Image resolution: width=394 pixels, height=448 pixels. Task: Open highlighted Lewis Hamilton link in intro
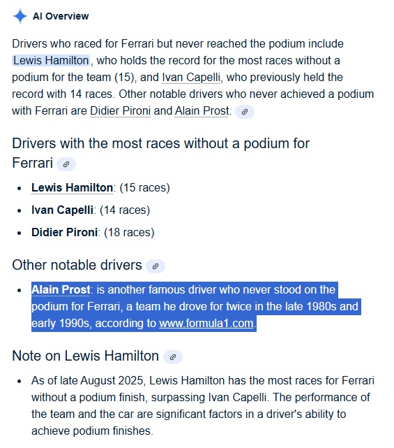(x=51, y=61)
